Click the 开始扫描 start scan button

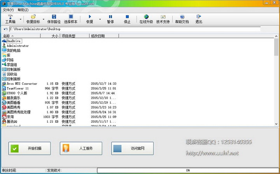[30, 148]
